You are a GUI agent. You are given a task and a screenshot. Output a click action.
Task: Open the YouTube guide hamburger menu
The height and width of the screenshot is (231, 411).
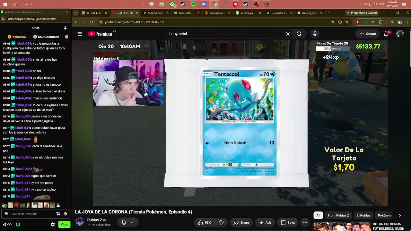[x=80, y=34]
